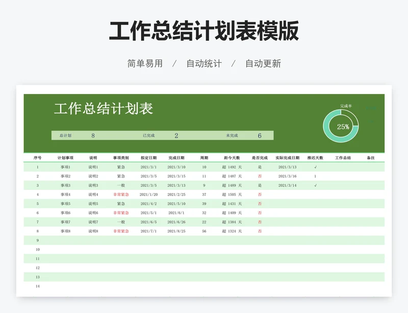Click cell 事项8 in the plan column
Viewport: 408px width, 313px height.
(x=65, y=231)
